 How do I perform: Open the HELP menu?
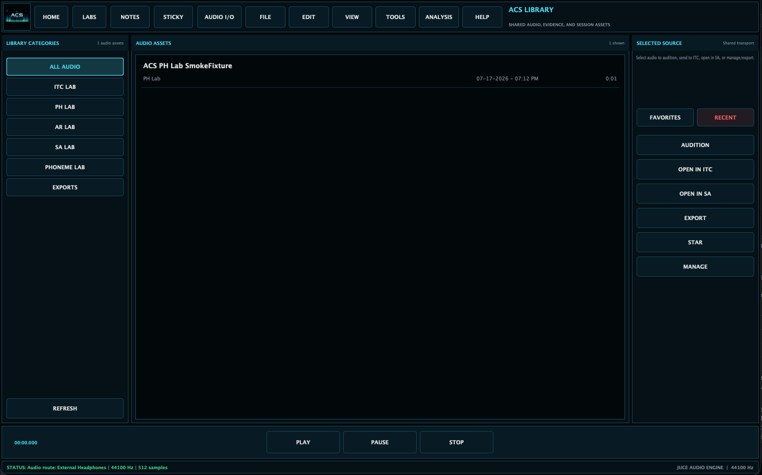pos(482,17)
